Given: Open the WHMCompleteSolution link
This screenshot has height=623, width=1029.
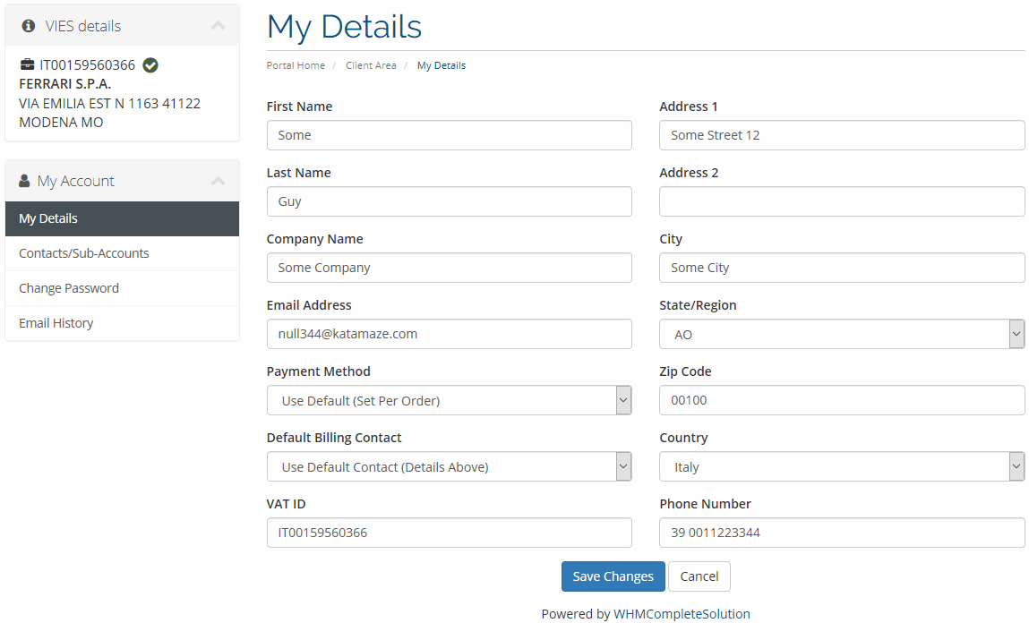Looking at the screenshot, I should (x=682, y=614).
